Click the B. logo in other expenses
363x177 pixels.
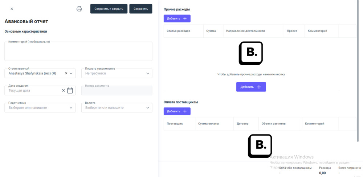250,53
